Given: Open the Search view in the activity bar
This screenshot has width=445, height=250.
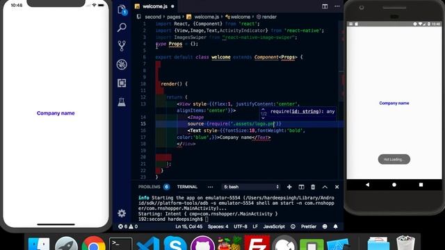Looking at the screenshot, I should (122, 28).
